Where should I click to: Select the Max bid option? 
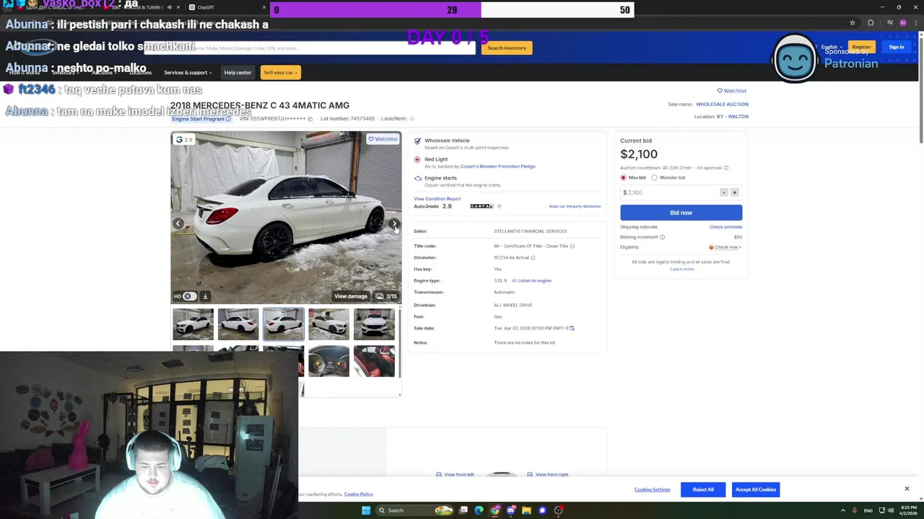pyautogui.click(x=624, y=177)
